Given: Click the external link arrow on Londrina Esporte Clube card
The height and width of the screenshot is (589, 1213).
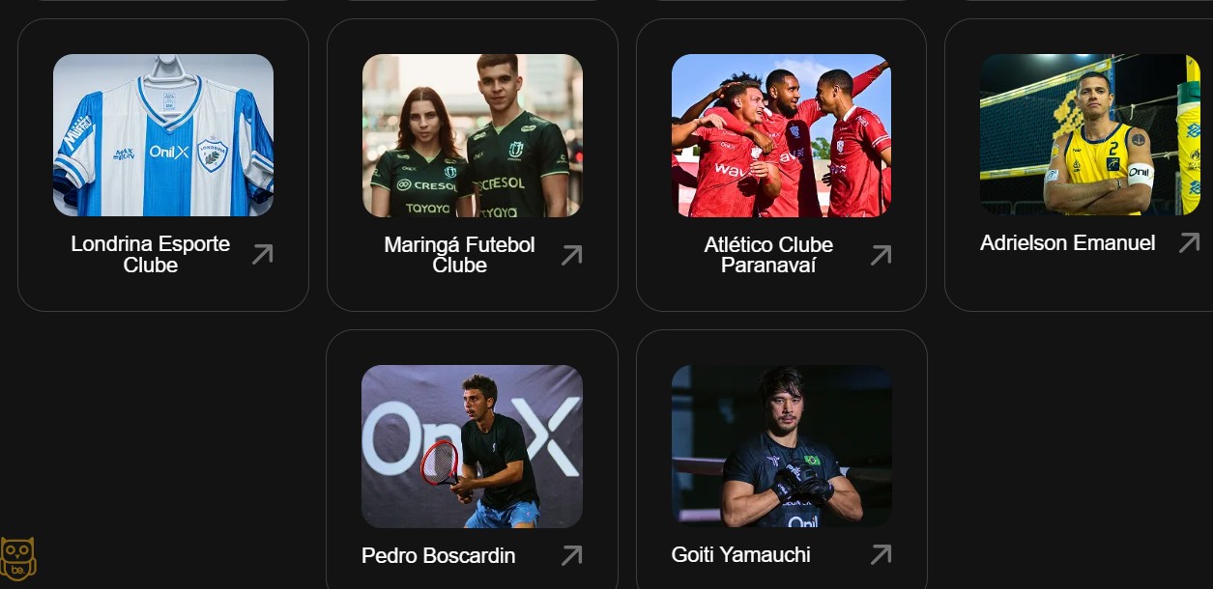Looking at the screenshot, I should pos(262,255).
